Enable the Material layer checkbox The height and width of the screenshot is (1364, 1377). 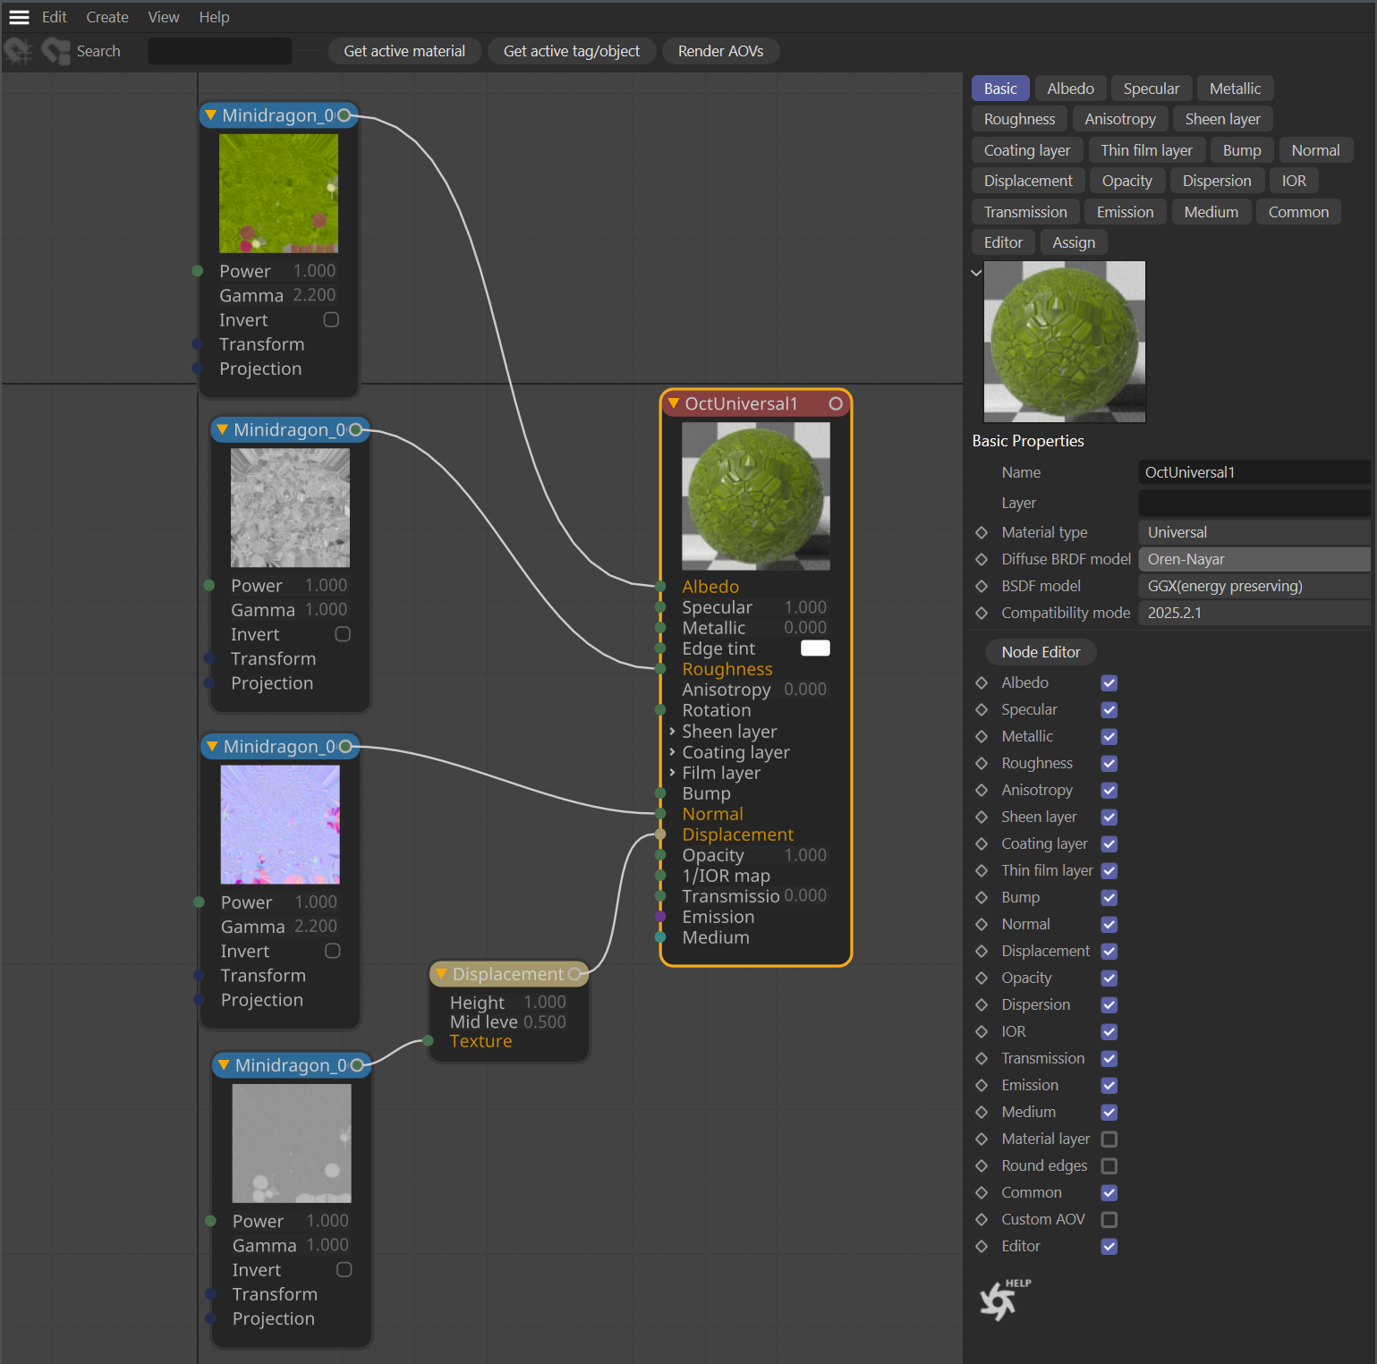pos(1109,1139)
